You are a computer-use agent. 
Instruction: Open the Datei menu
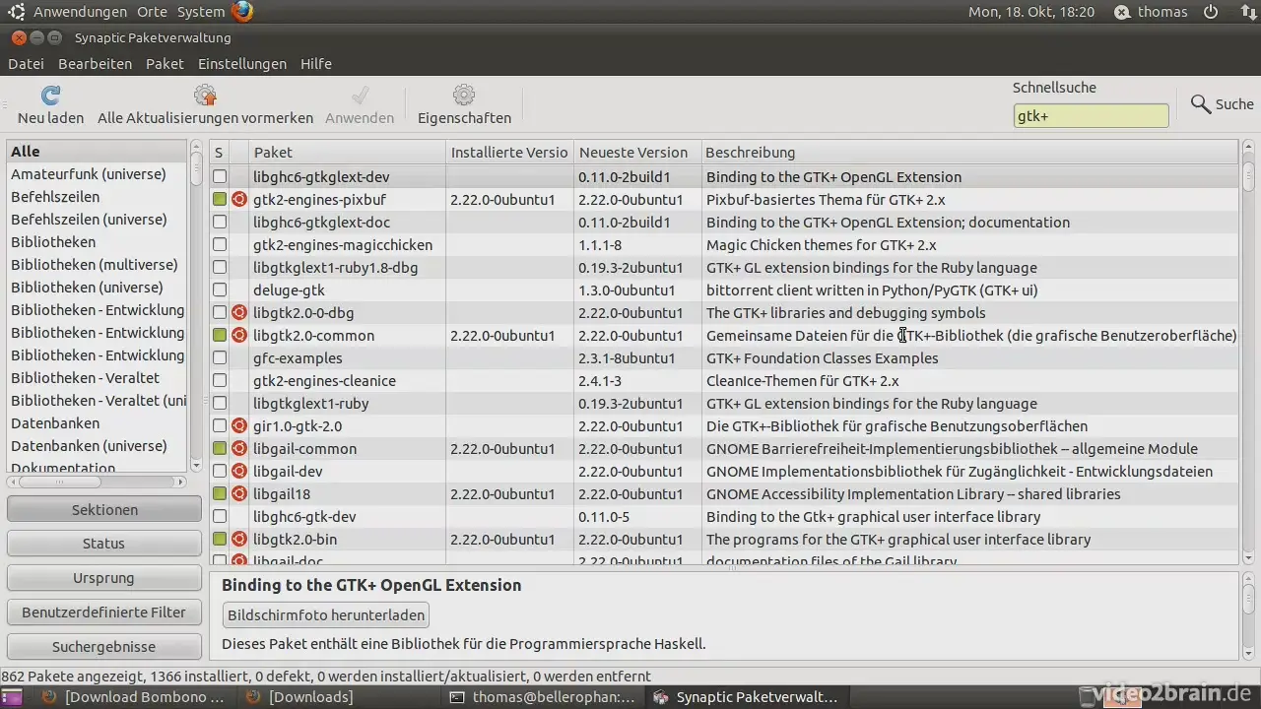tap(26, 64)
